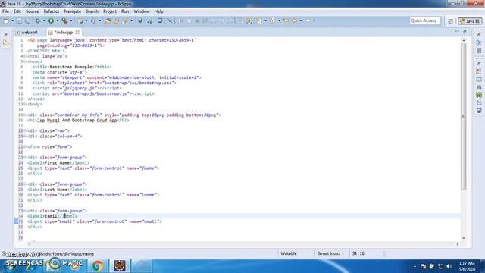485x273 pixels.
Task: Click the New file wizard icon
Action: tap(6, 20)
